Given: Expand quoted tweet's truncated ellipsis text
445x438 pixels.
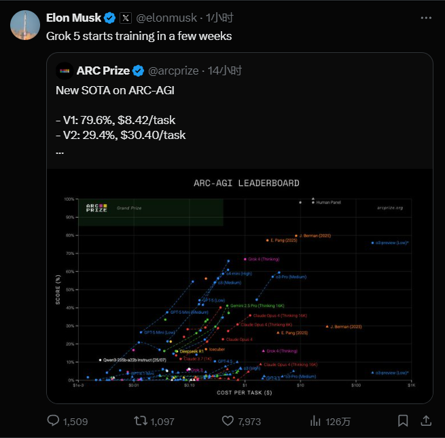Looking at the screenshot, I should [x=60, y=153].
